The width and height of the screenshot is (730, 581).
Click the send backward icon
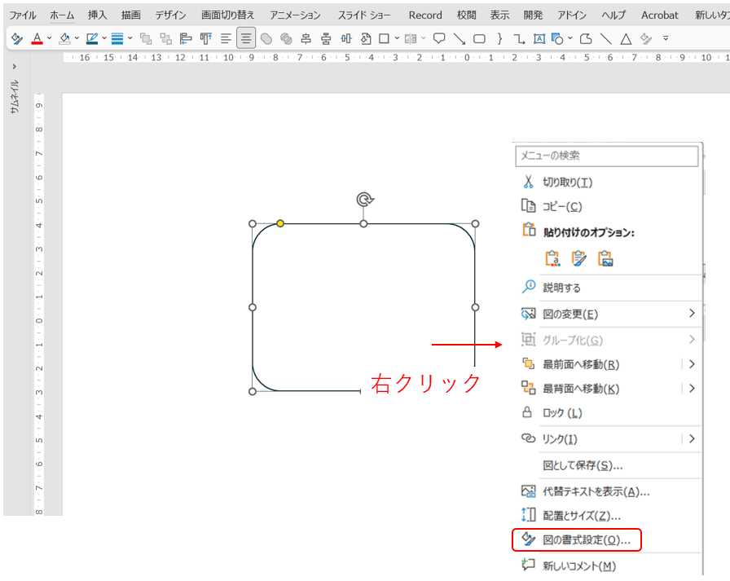coord(165,38)
